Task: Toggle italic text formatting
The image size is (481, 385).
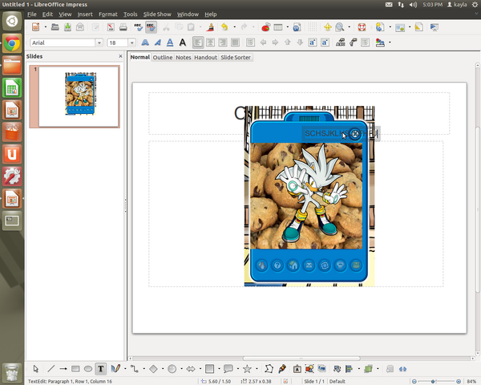Action: point(158,43)
